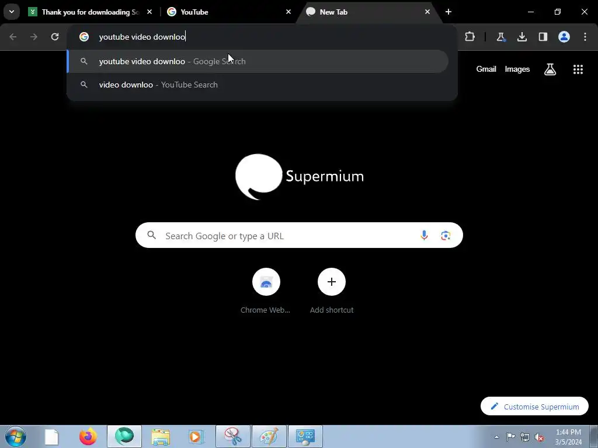598x448 pixels.
Task: Click the muted volume tray icon
Action: 539,437
